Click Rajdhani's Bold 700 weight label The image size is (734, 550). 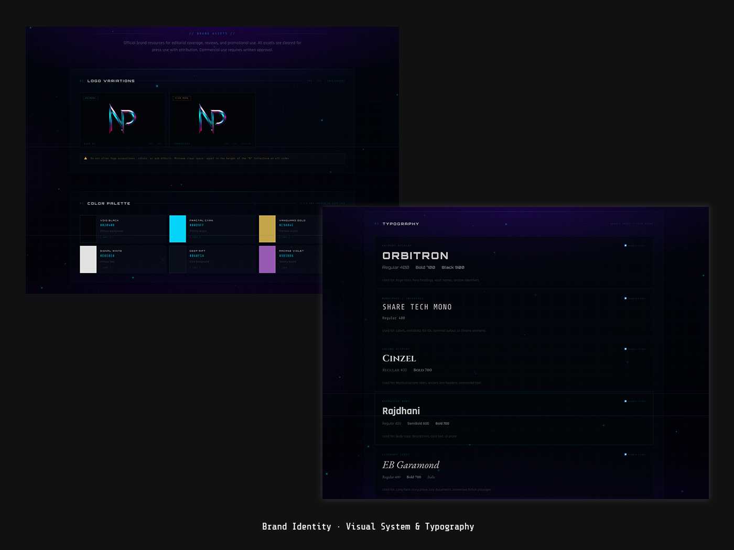(442, 423)
